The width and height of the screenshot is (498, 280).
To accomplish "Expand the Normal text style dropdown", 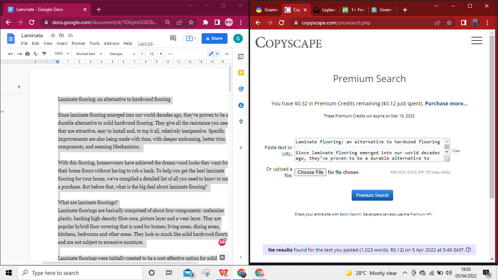I will (x=87, y=54).
